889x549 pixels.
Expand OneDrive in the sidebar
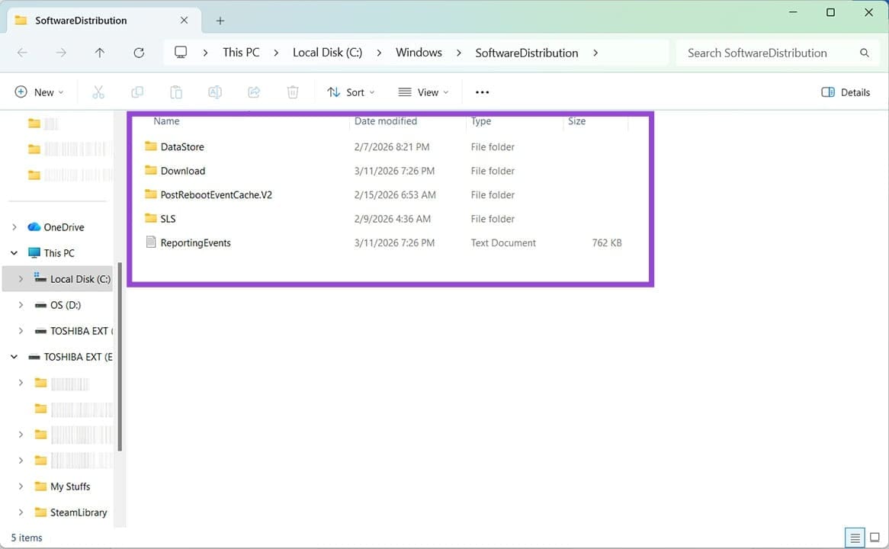(x=14, y=226)
